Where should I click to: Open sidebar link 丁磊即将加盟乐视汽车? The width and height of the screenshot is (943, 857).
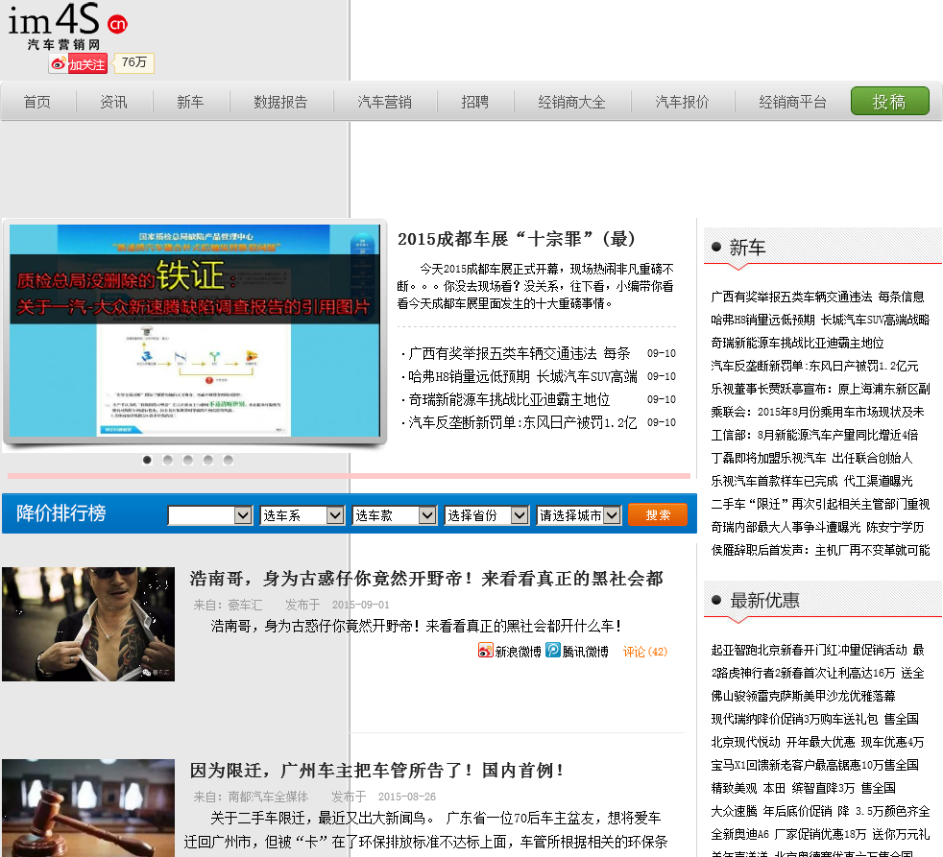(811, 458)
